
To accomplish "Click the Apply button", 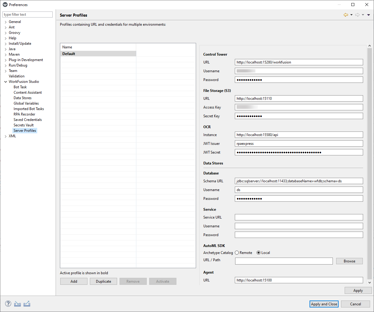I will [358, 291].
